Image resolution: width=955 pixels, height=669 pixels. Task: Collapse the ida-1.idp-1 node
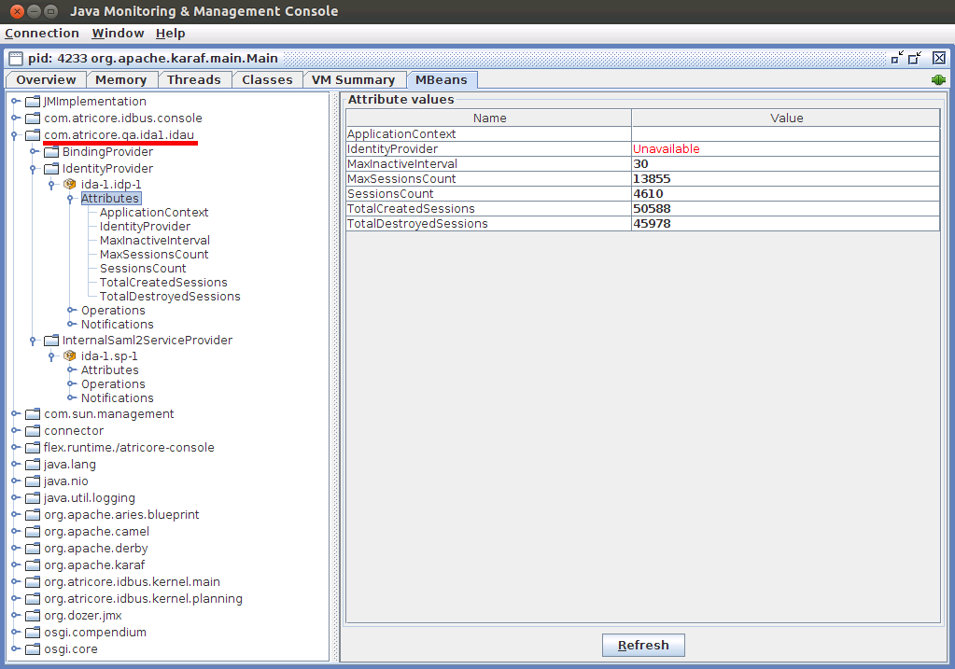coord(51,185)
